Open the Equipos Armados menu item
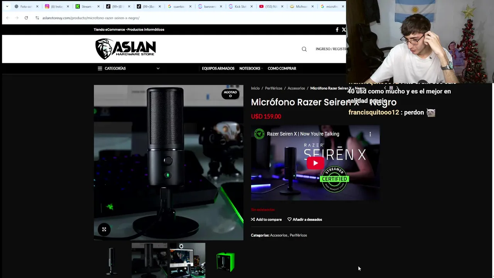This screenshot has width=494, height=278. pyautogui.click(x=218, y=68)
